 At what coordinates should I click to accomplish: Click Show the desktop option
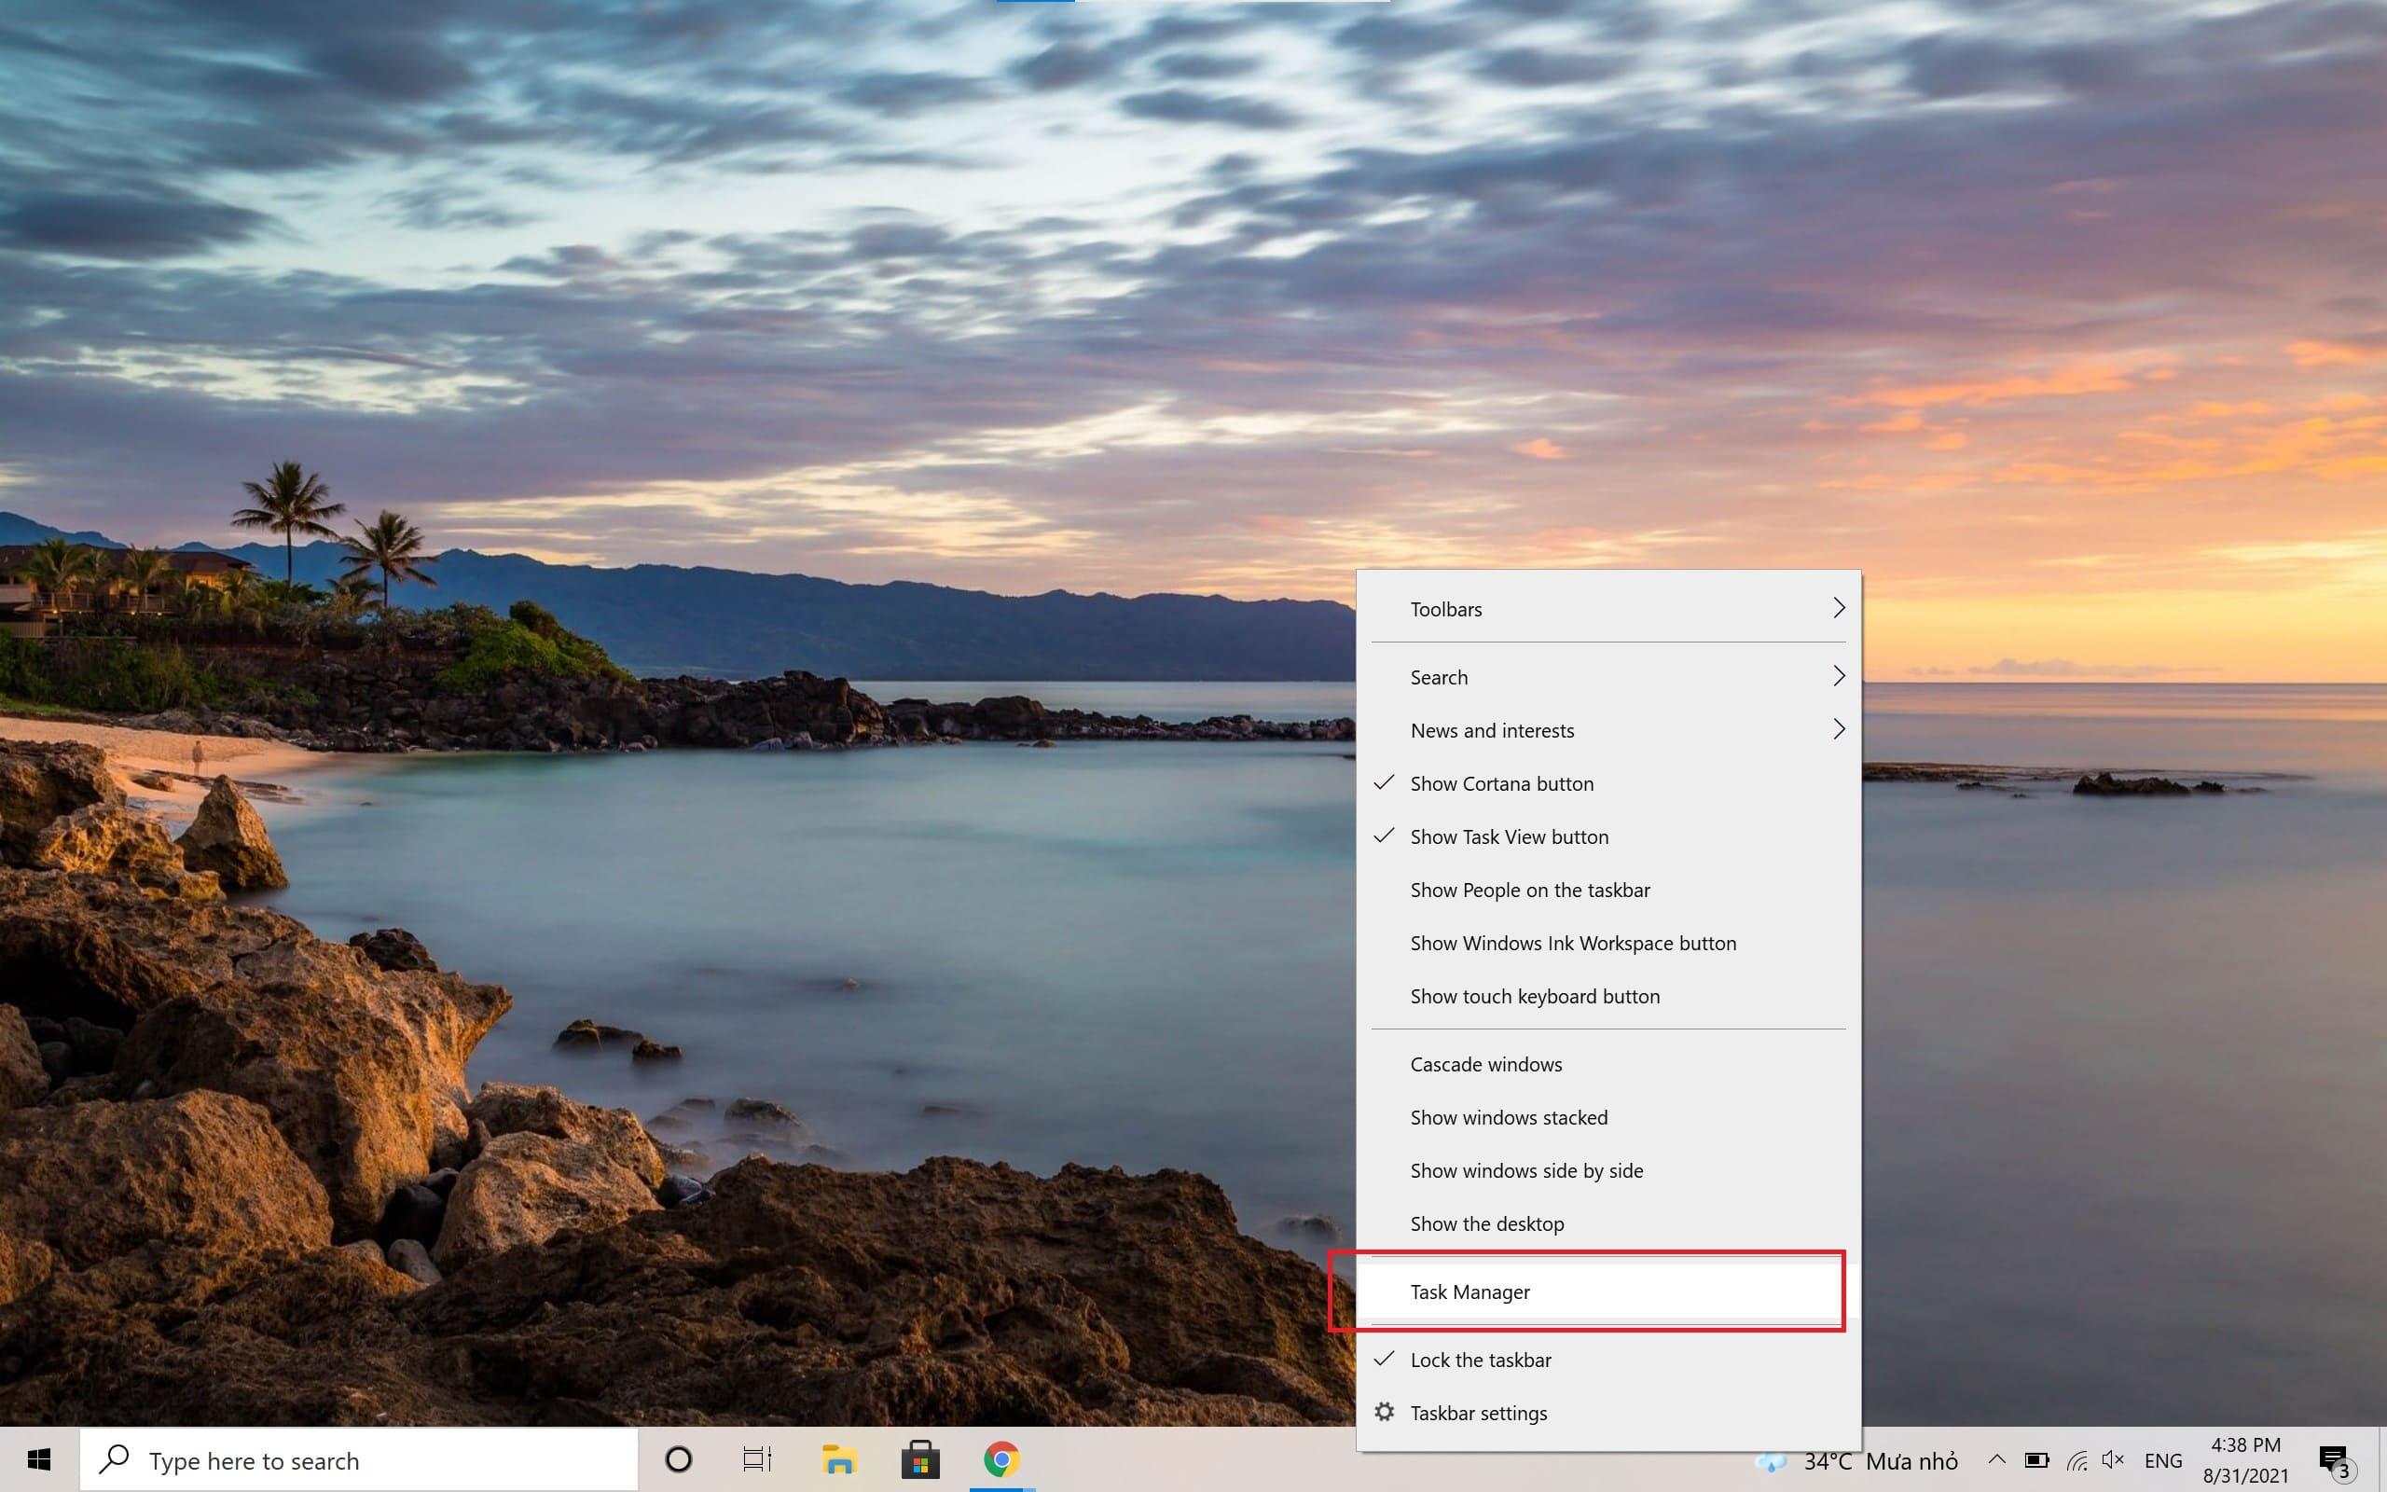(x=1486, y=1223)
